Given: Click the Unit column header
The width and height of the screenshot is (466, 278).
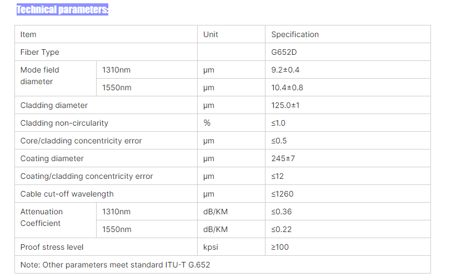Looking at the screenshot, I should tap(231, 34).
